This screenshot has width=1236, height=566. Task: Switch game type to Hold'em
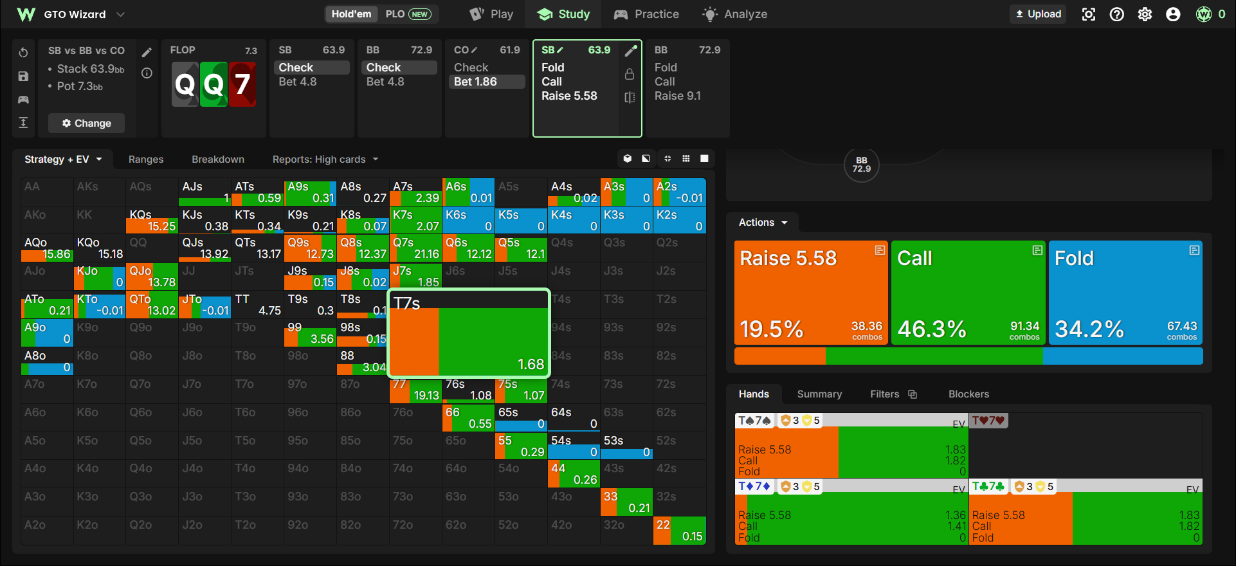(x=351, y=14)
